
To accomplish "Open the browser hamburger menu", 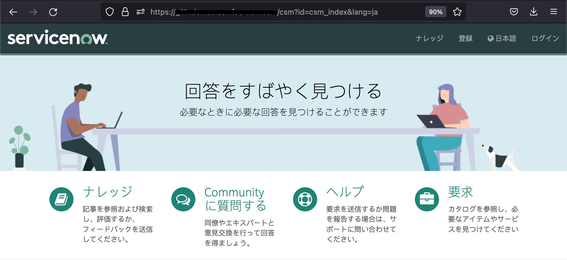I will (553, 12).
